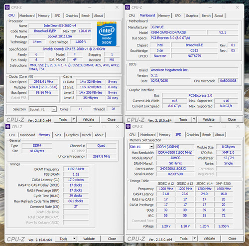The width and height of the screenshot is (249, 246).
Task: Click Validate in the Mainboard window
Action: click(x=209, y=119)
